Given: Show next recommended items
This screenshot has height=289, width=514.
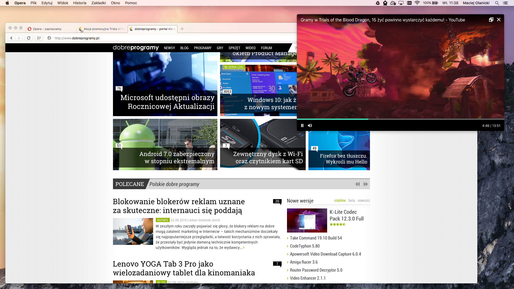Looking at the screenshot, I should [x=366, y=184].
